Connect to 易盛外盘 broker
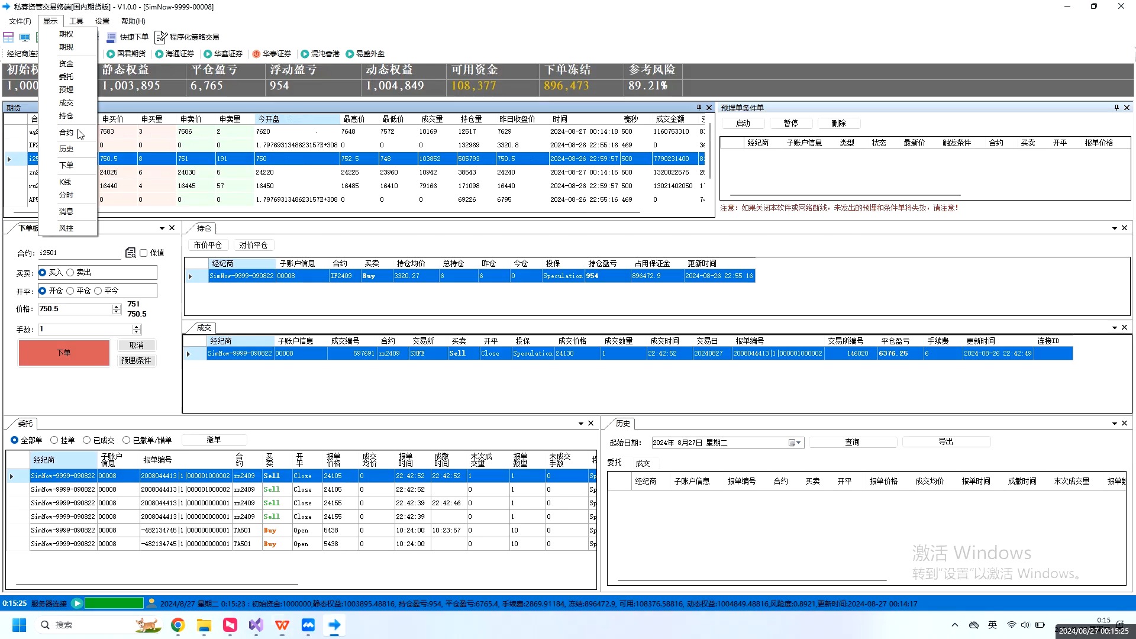 tap(365, 54)
